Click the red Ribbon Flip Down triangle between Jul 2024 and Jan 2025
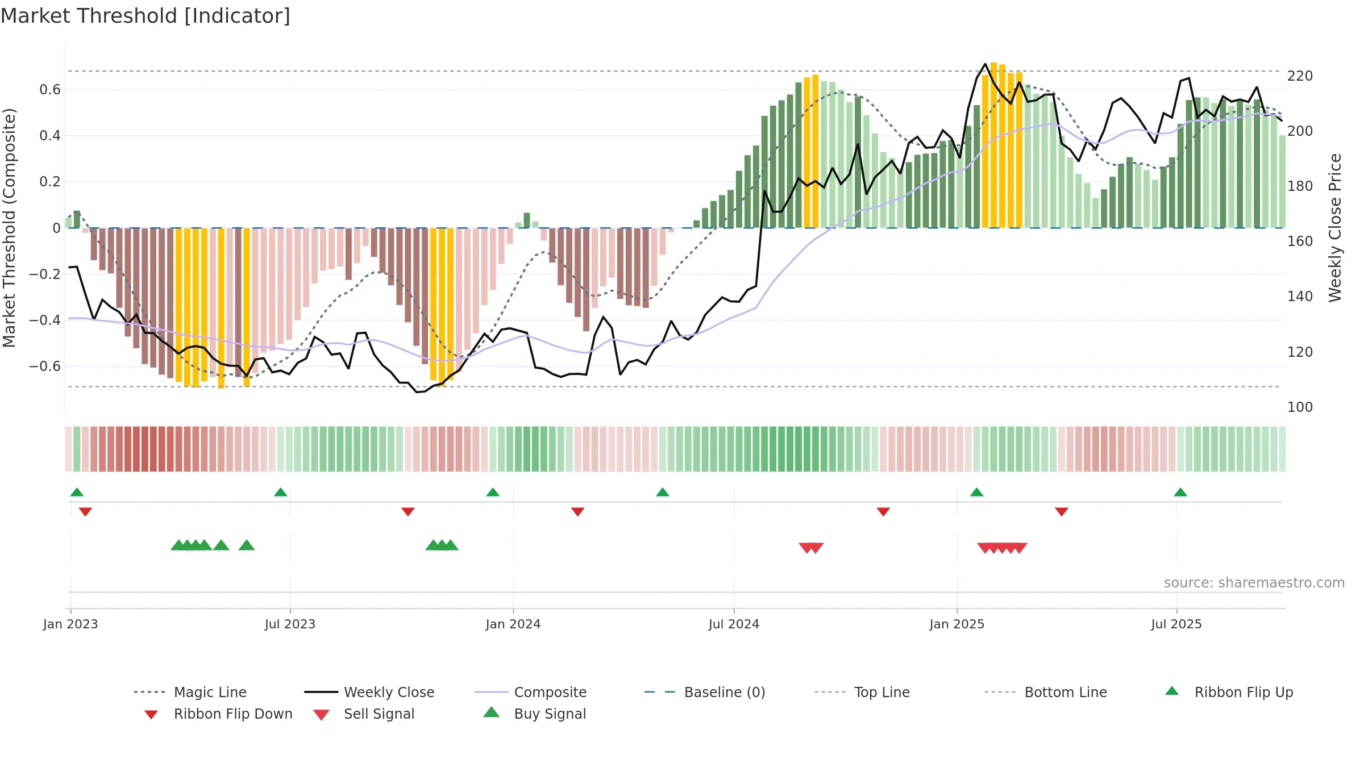The width and height of the screenshot is (1364, 767). [883, 512]
